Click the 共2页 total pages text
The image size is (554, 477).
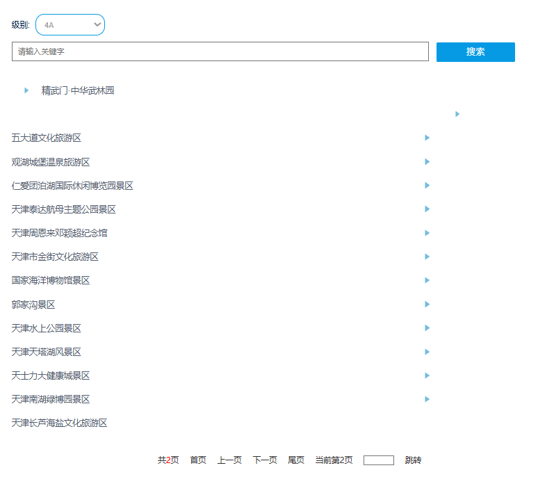pyautogui.click(x=168, y=460)
